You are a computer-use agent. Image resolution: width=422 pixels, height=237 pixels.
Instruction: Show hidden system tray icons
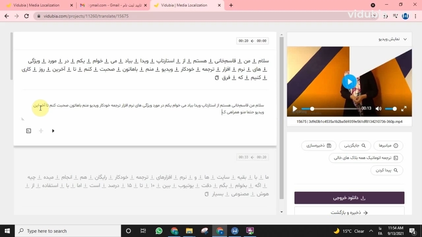[371, 231]
